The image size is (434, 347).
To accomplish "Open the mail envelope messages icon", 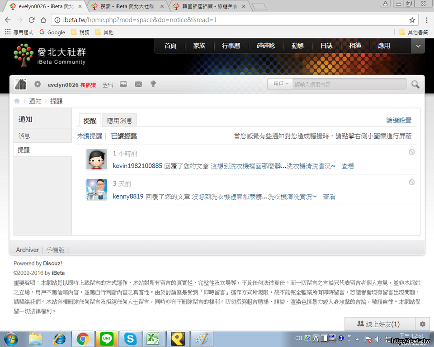I will [138, 84].
